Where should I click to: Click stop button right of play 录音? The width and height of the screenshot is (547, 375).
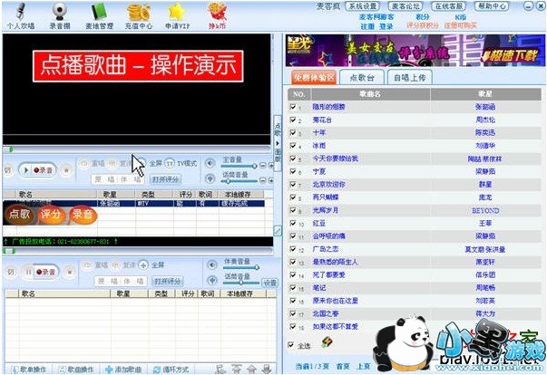pyautogui.click(x=66, y=170)
